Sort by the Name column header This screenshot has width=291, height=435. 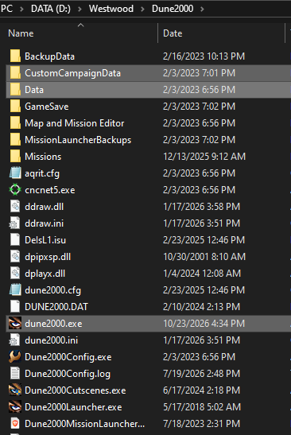tap(21, 33)
